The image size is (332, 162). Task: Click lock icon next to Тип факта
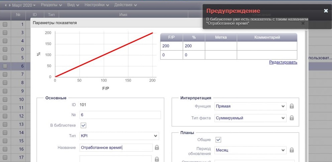[292, 118]
